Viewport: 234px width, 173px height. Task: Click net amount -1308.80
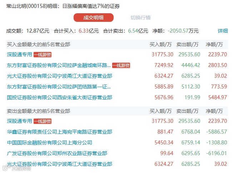coord(216,143)
